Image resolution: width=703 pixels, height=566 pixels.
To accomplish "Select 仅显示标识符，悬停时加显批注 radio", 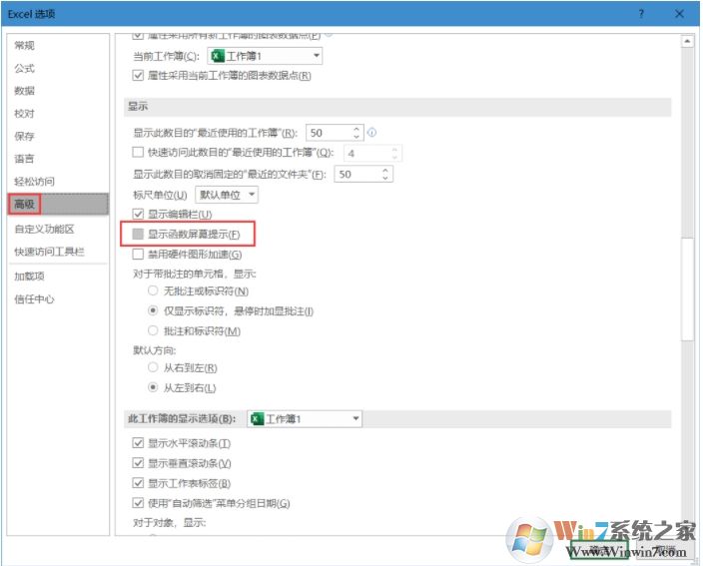I will (153, 310).
